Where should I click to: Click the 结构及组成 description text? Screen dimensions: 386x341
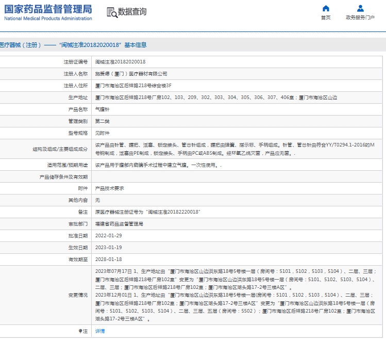coord(235,149)
